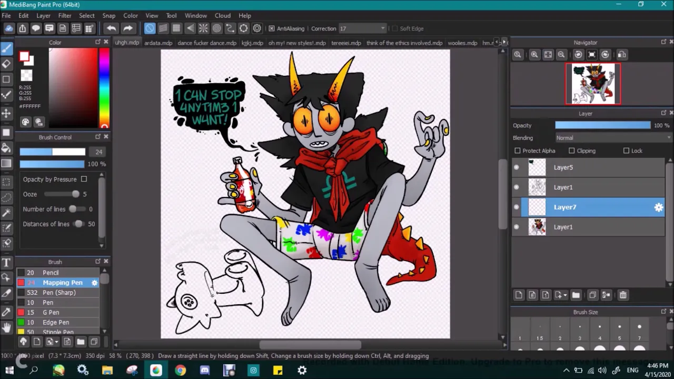Toggle visibility of Layer7
Image resolution: width=674 pixels, height=379 pixels.
517,207
